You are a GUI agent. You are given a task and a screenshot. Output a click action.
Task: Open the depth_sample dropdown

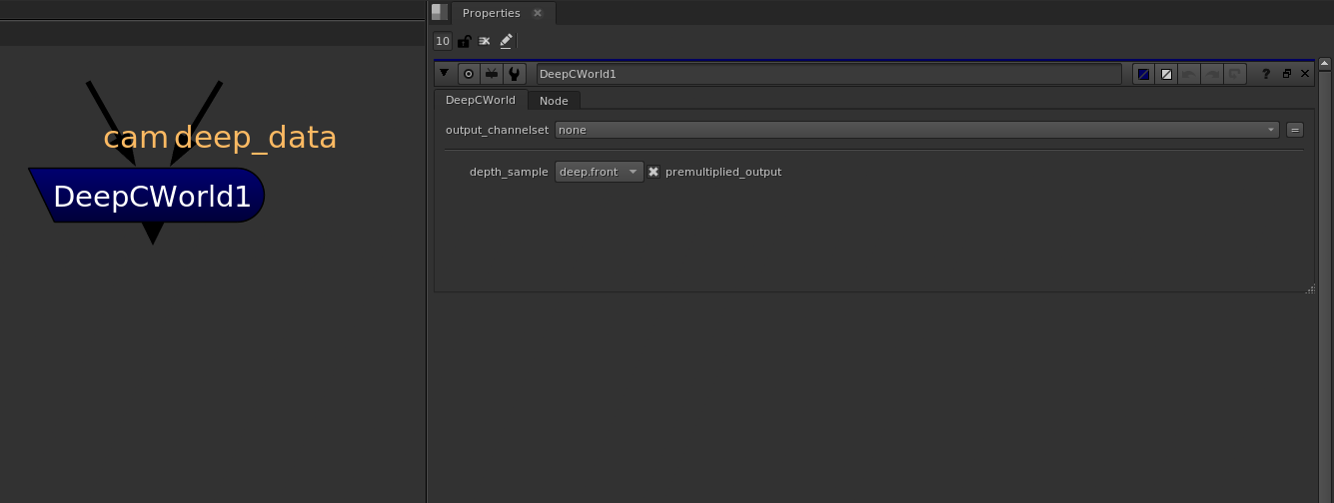pos(599,172)
